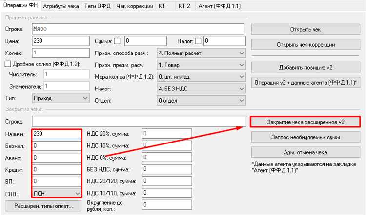This screenshot has width=366, height=215.
Task: Select the Агент (ФФД 1.1) tab
Action: [x=218, y=6]
